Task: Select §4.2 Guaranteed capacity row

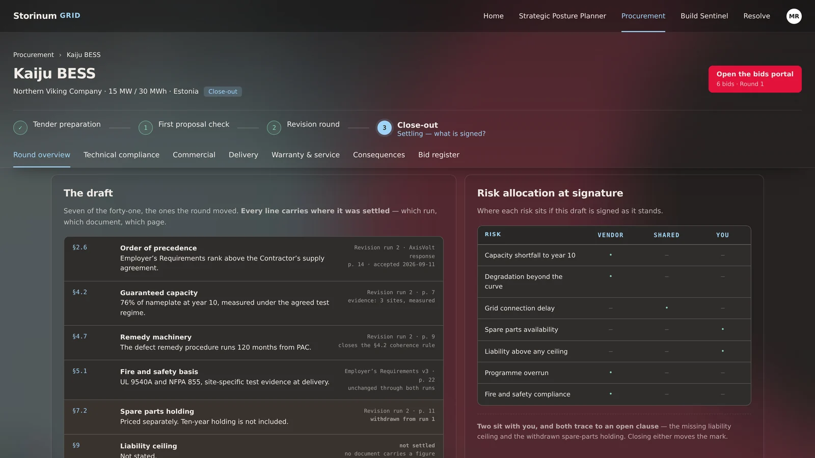Action: 254,303
